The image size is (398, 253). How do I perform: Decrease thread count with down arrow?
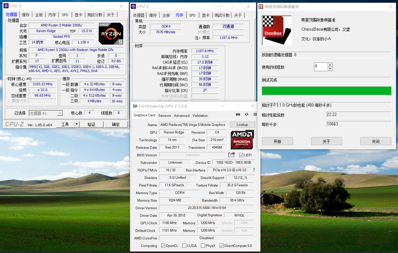click(330, 69)
